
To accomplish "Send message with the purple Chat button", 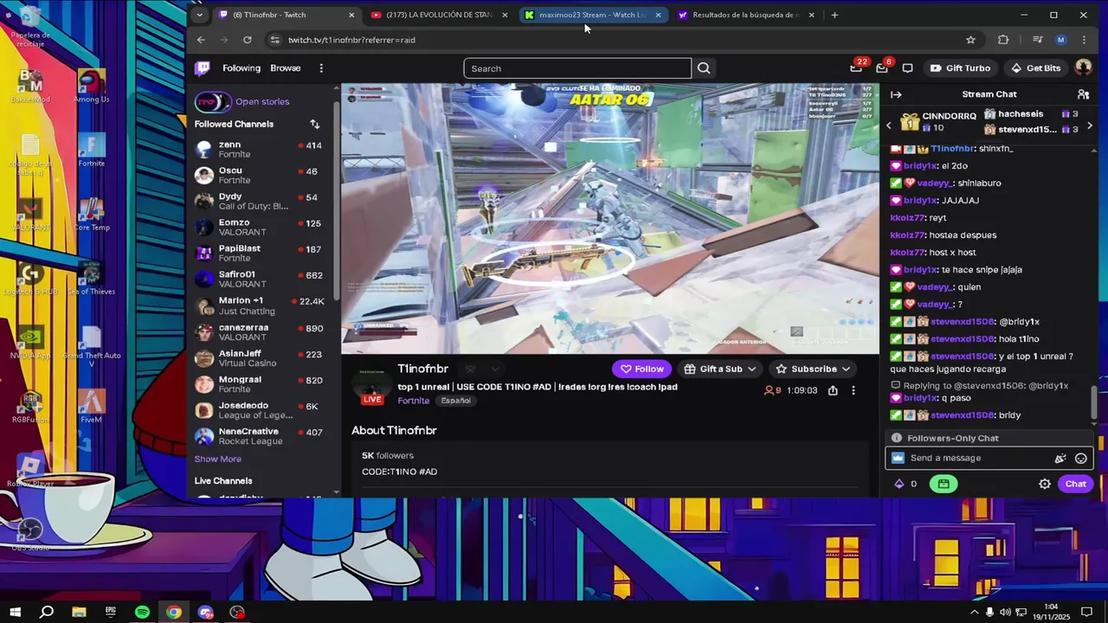I will (1075, 485).
